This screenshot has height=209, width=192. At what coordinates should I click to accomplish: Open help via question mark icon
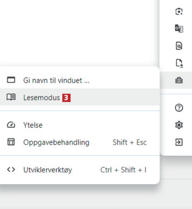[x=179, y=108]
